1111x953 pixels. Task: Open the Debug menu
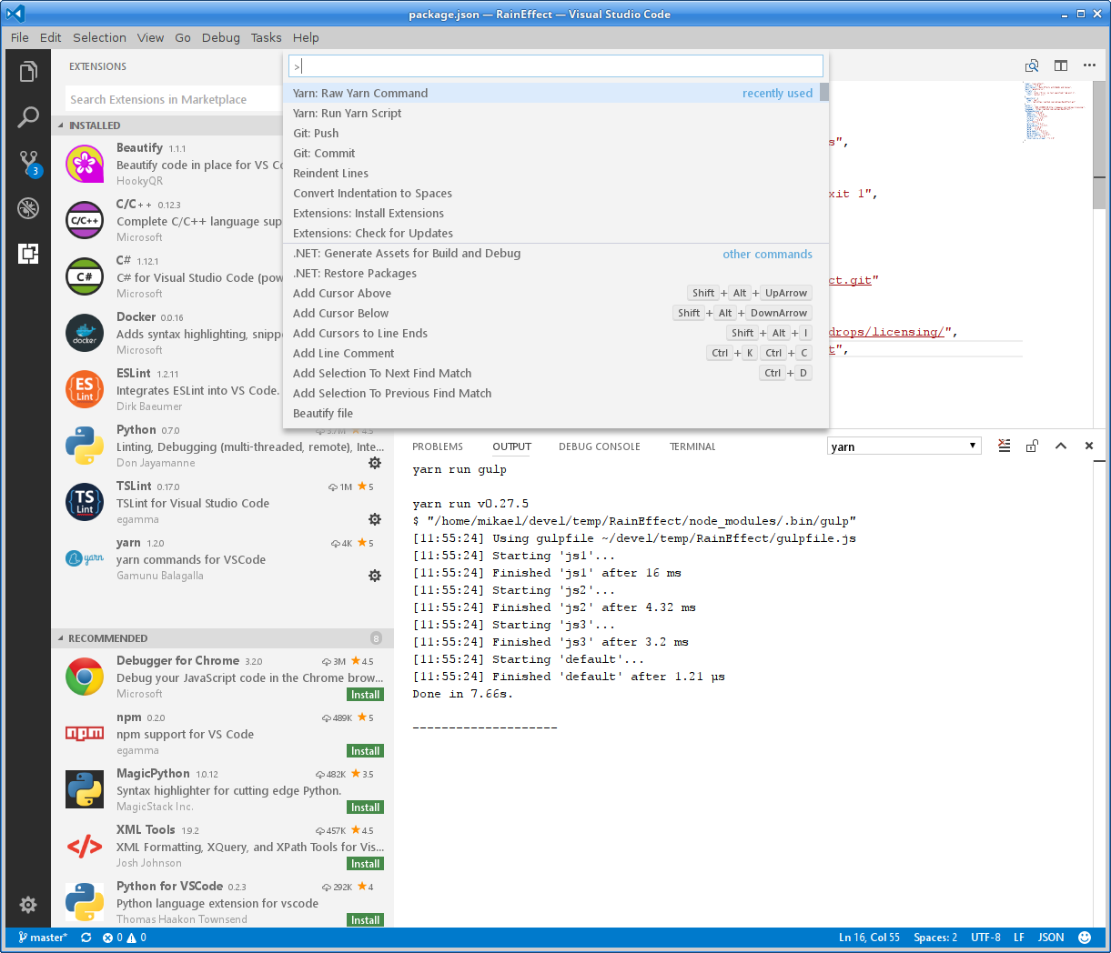220,37
